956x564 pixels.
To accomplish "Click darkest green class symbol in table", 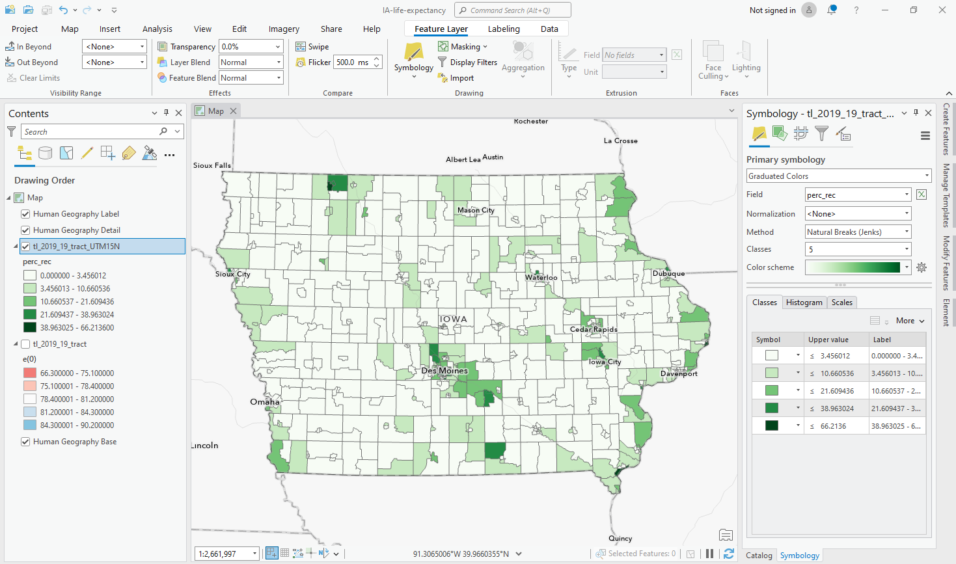I will (772, 425).
